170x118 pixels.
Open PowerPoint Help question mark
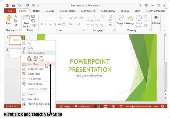(141, 5)
